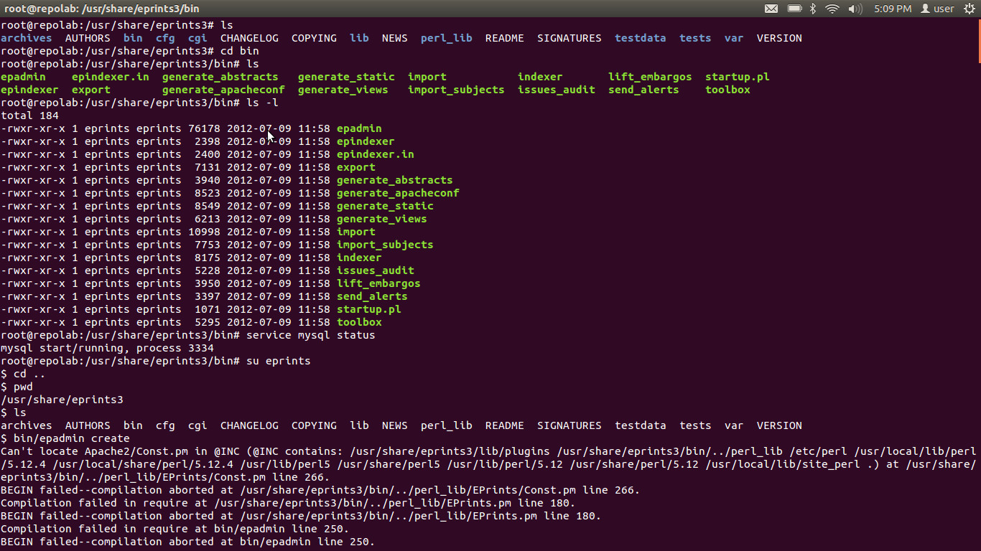The image size is (981, 551).
Task: Click the 'bin/epadmin create' command
Action: point(72,438)
